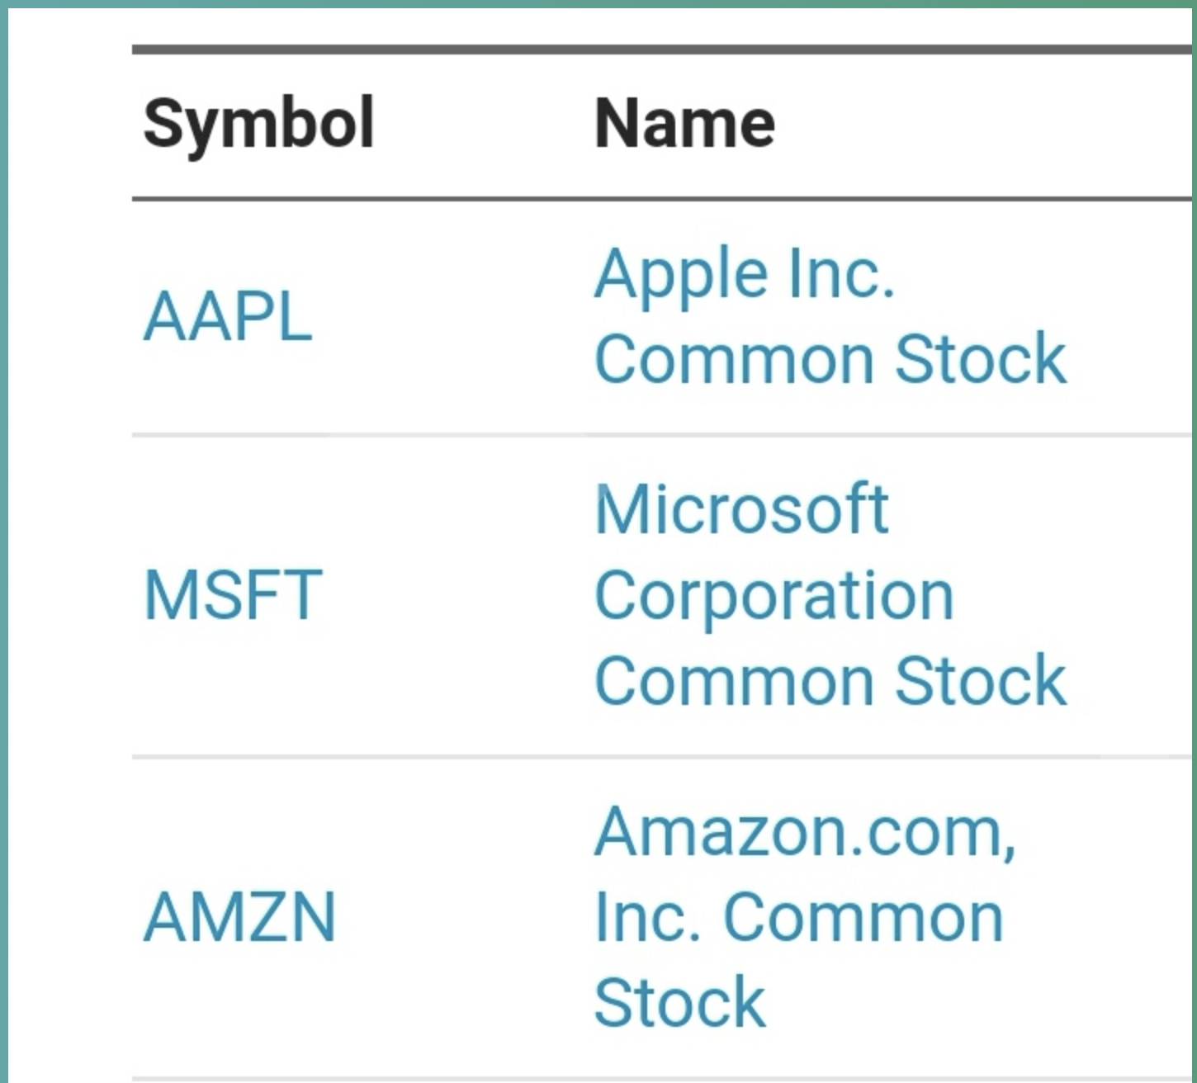Click the lone word 'Stock' under Amazon

point(679,1002)
